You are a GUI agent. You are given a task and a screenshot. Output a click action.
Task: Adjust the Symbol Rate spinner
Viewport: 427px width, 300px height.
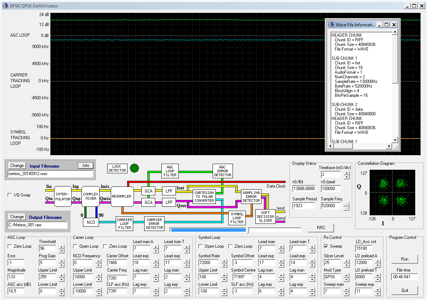pyautogui.click(x=224, y=263)
